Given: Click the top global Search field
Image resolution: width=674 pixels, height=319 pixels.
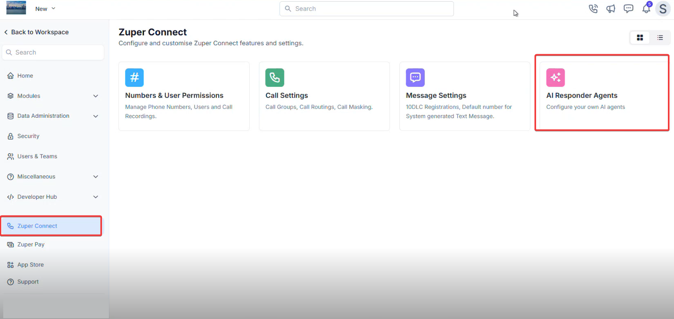Looking at the screenshot, I should pyautogui.click(x=366, y=9).
